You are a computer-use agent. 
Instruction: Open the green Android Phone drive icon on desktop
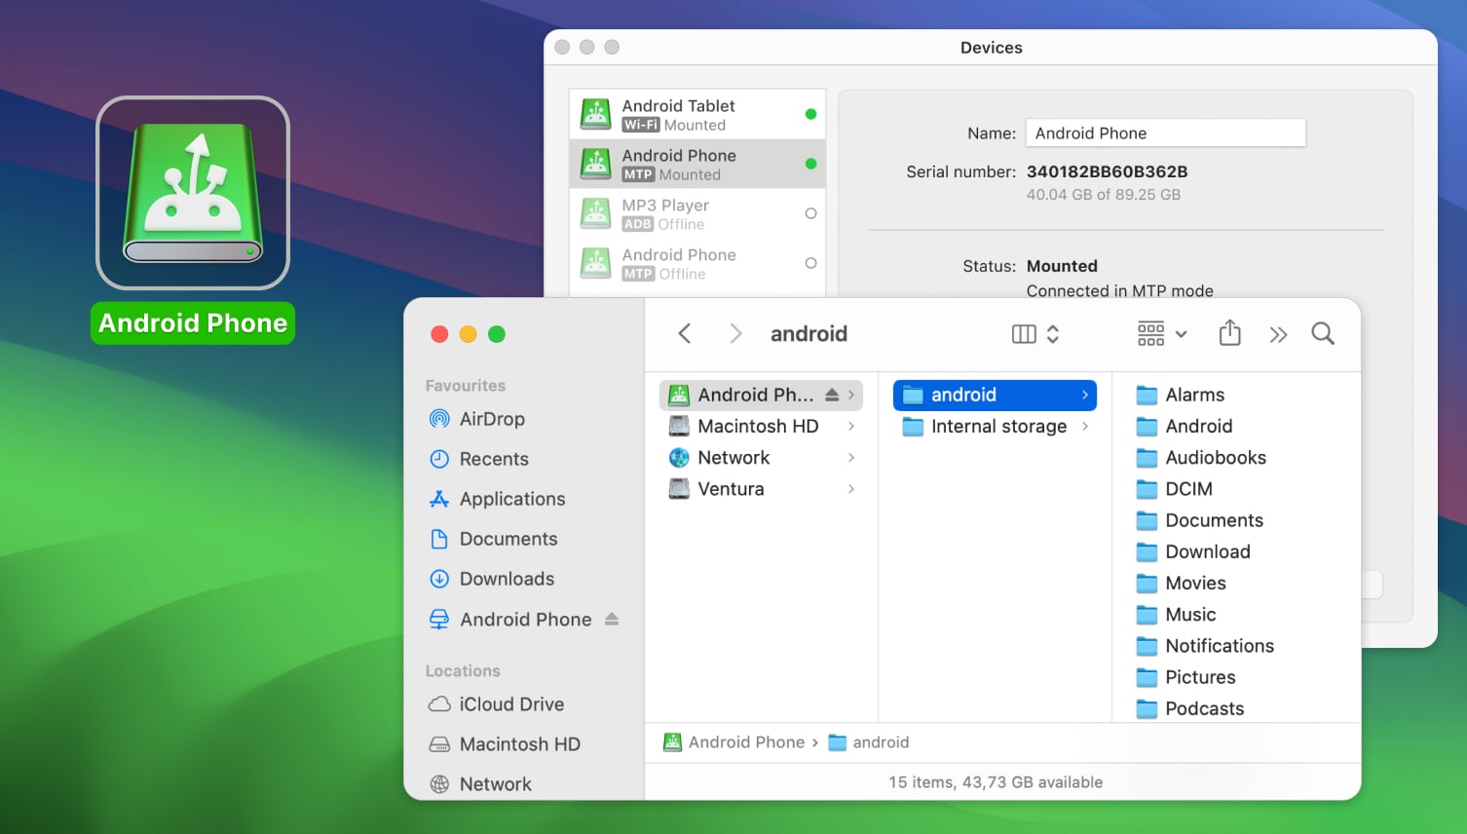192,193
